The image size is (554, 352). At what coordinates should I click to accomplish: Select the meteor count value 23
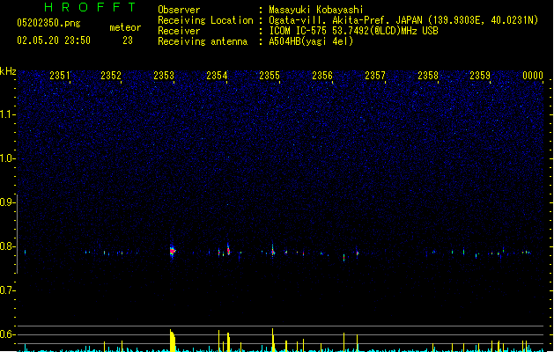tap(128, 40)
